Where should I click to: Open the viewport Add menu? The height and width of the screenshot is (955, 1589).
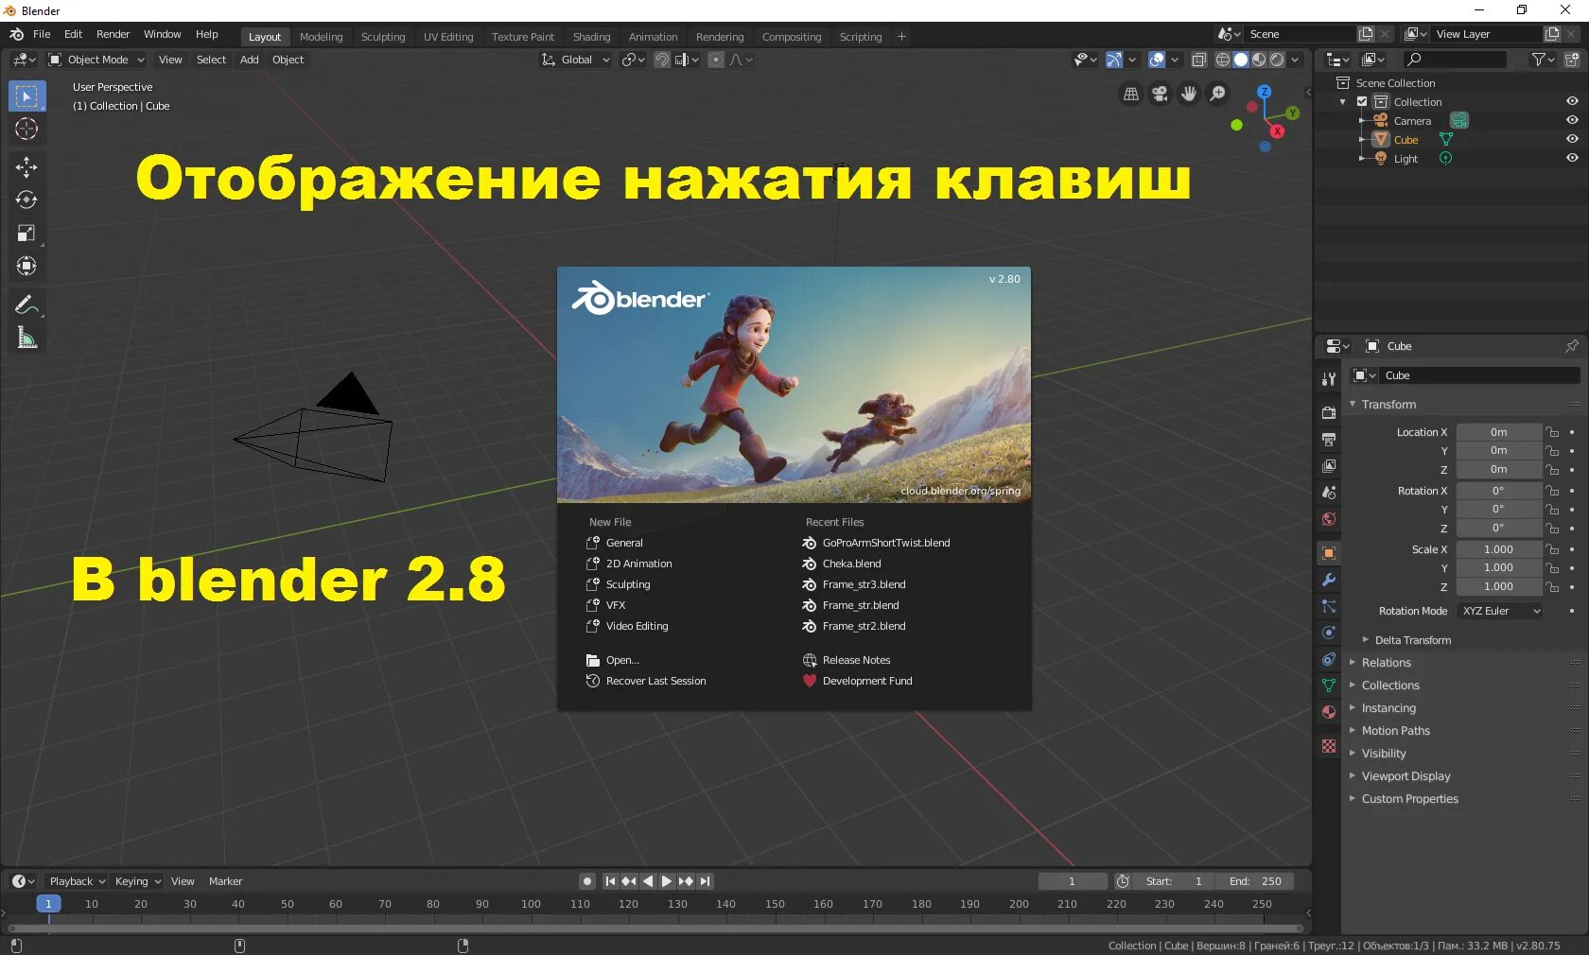coord(250,60)
